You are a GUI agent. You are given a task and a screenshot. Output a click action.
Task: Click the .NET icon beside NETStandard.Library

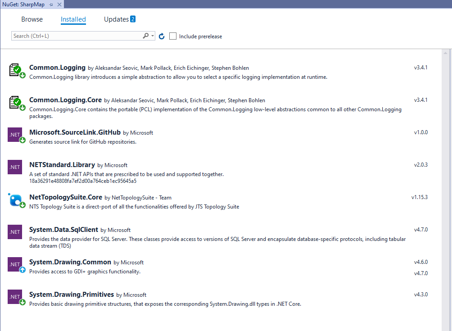coord(14,167)
